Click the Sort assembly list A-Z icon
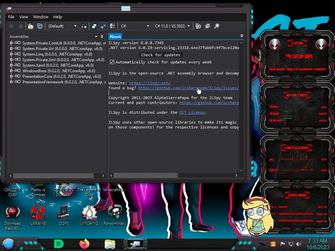The height and width of the screenshot is (251, 335). (x=198, y=26)
